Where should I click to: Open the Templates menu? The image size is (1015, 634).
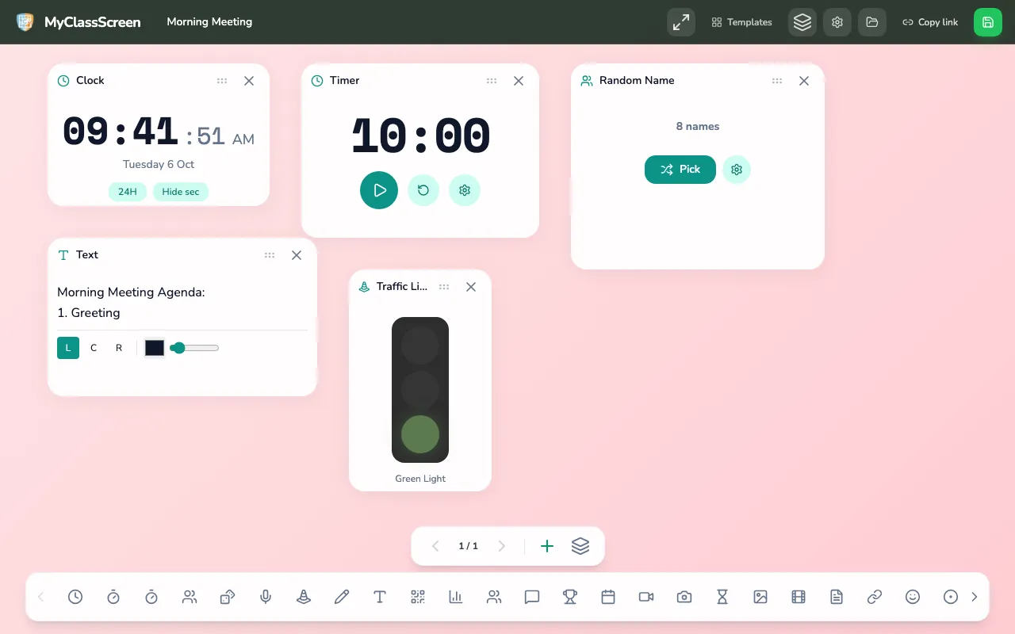[x=741, y=22]
